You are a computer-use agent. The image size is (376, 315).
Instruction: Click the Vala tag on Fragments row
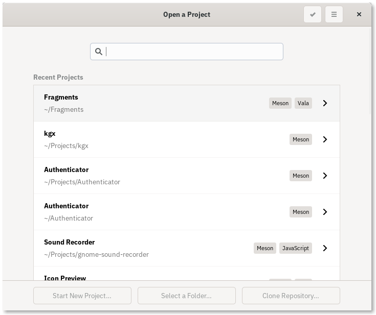[x=303, y=103]
